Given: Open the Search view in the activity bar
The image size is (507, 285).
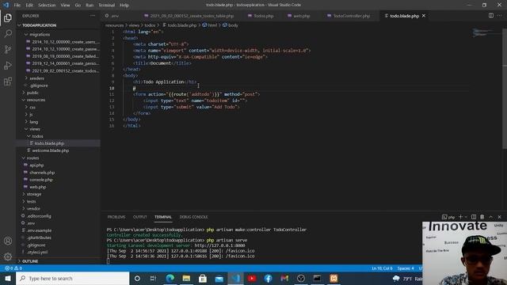Looking at the screenshot, I should [x=8, y=33].
